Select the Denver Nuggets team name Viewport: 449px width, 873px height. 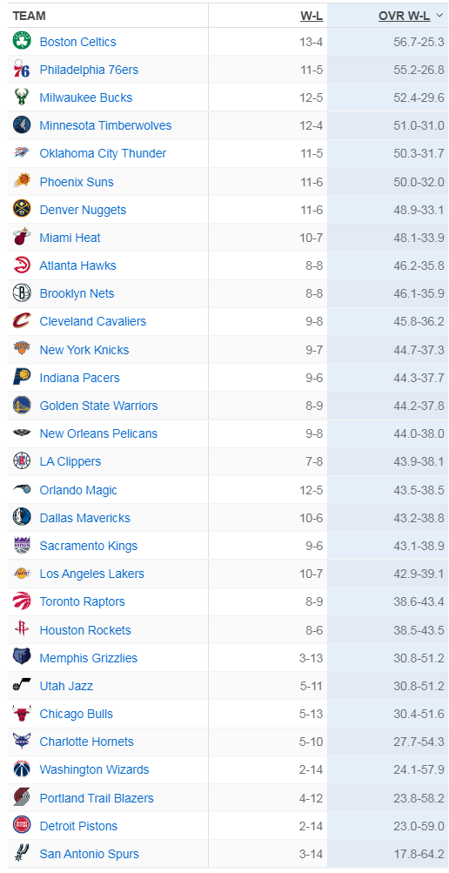(83, 210)
